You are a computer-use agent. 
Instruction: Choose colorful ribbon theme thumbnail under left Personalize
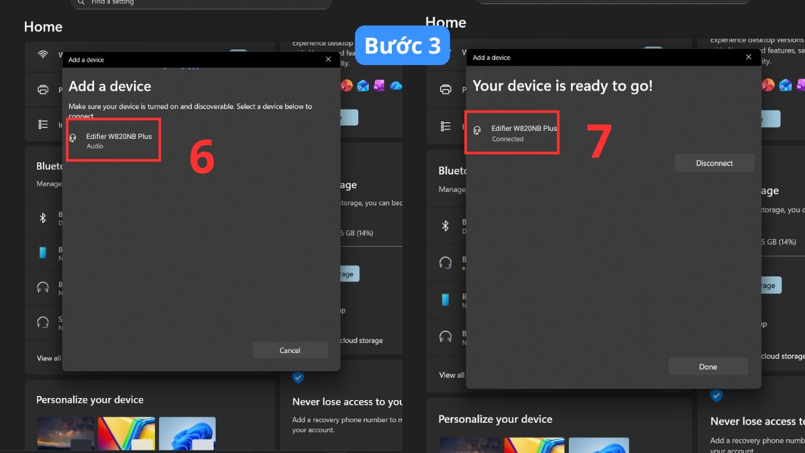coord(127,434)
